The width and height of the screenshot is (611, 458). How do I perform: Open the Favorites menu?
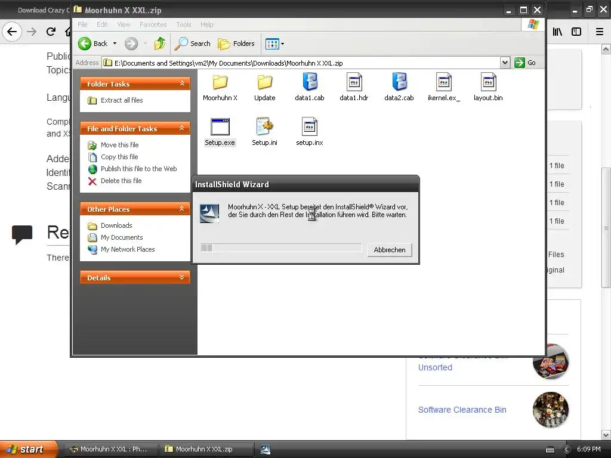153,24
